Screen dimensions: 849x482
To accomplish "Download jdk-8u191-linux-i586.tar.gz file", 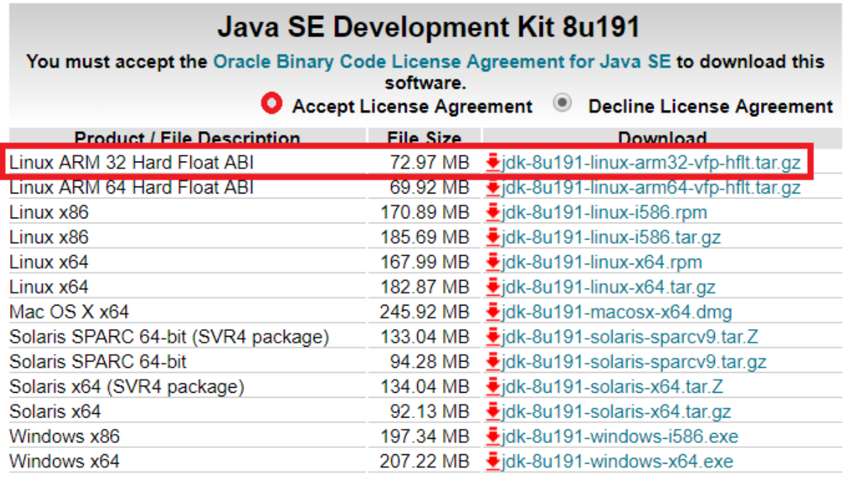I will (x=610, y=237).
